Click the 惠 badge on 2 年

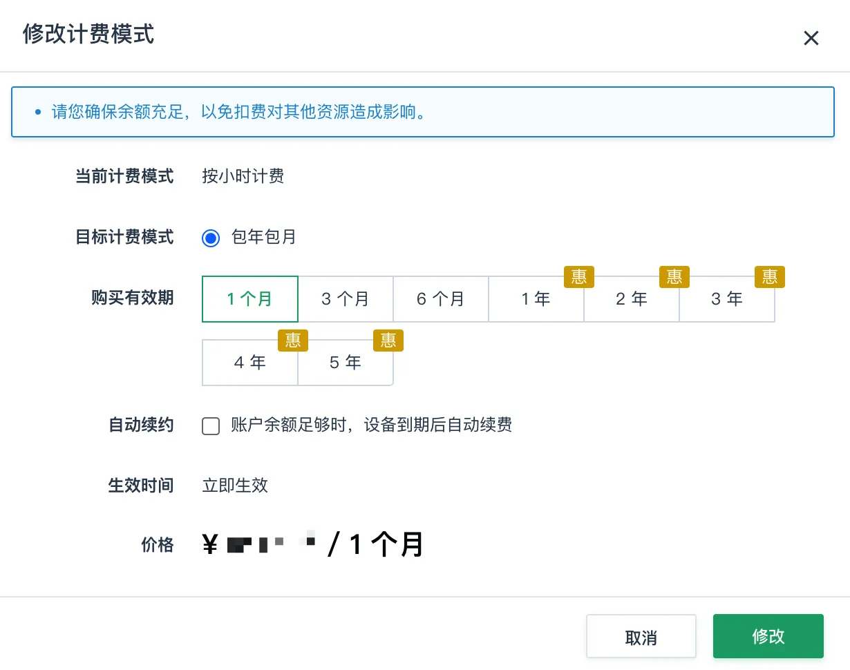pyautogui.click(x=674, y=277)
